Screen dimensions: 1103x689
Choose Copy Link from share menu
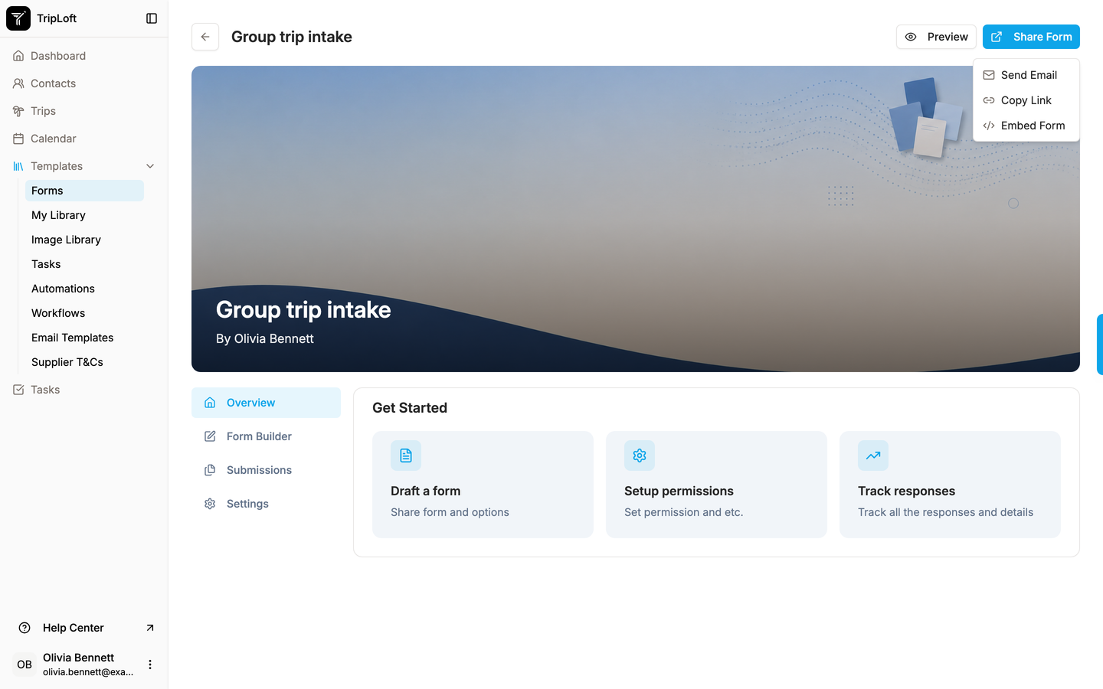tap(1026, 100)
